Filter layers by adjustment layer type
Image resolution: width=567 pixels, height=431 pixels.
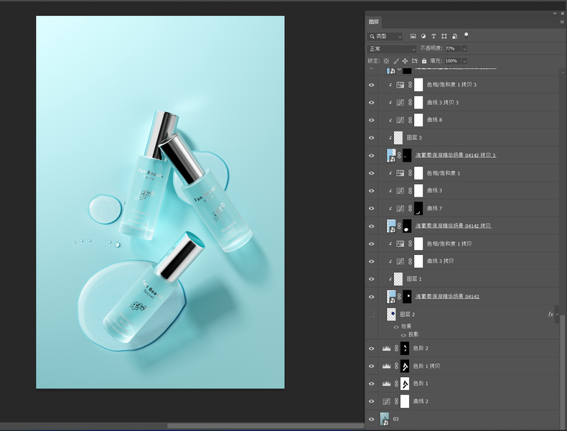click(x=423, y=36)
